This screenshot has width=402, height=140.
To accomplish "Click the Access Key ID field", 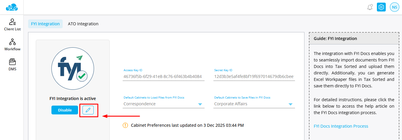I will (163, 76).
